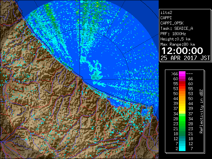212x159 pixels.
Task: Click the magenta >66 dBZ color band
Action: [182, 74]
